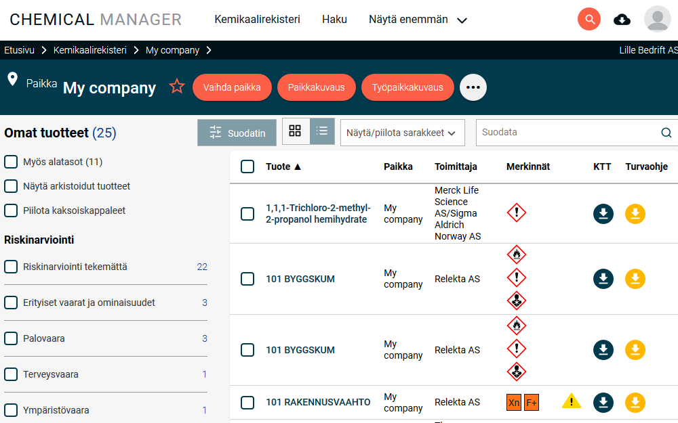The height and width of the screenshot is (423, 678).
Task: Enable Myös alatasot checkbox
Action: [x=11, y=162]
